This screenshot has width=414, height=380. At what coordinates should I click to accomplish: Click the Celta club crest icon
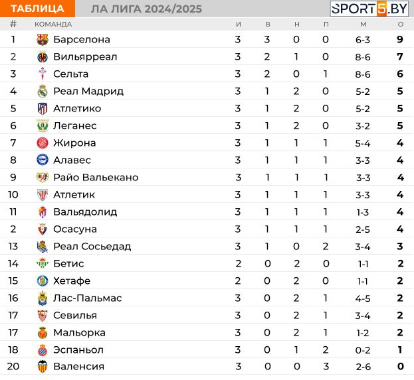click(x=43, y=74)
